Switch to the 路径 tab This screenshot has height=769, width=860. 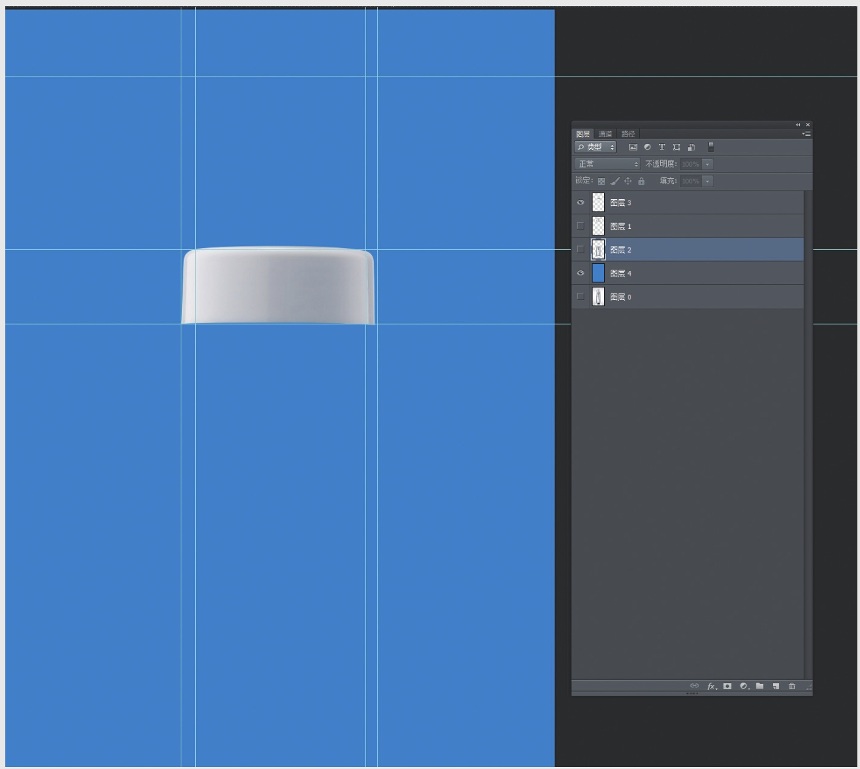[x=628, y=134]
